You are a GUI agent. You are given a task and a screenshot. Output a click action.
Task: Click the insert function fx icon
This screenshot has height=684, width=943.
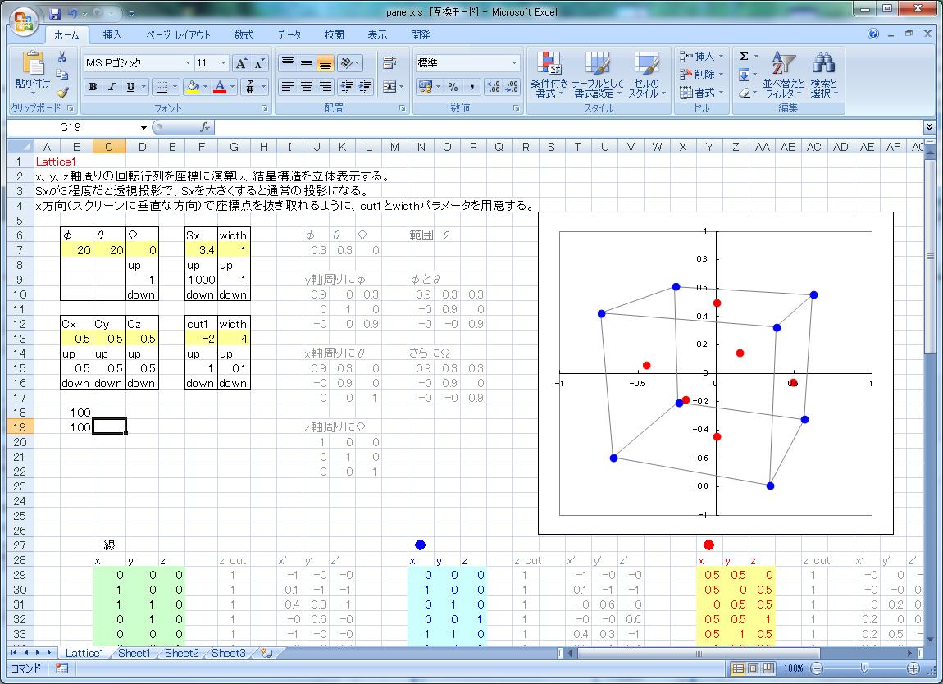coord(206,127)
